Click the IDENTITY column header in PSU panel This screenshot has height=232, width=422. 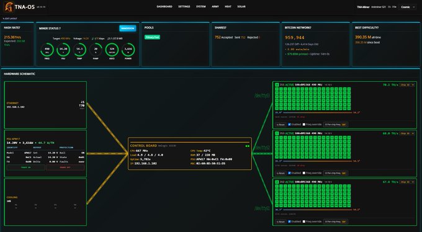[12, 148]
